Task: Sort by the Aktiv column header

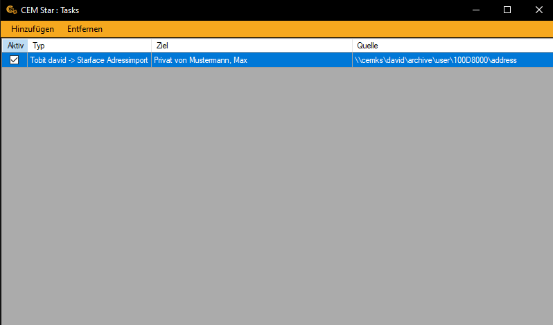Action: point(15,46)
